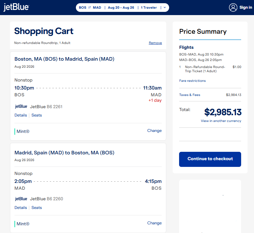Screen dimensions: 254x233
Task: Click Non-Refundable Round-Trip Ticket line item
Action: click(x=205, y=69)
